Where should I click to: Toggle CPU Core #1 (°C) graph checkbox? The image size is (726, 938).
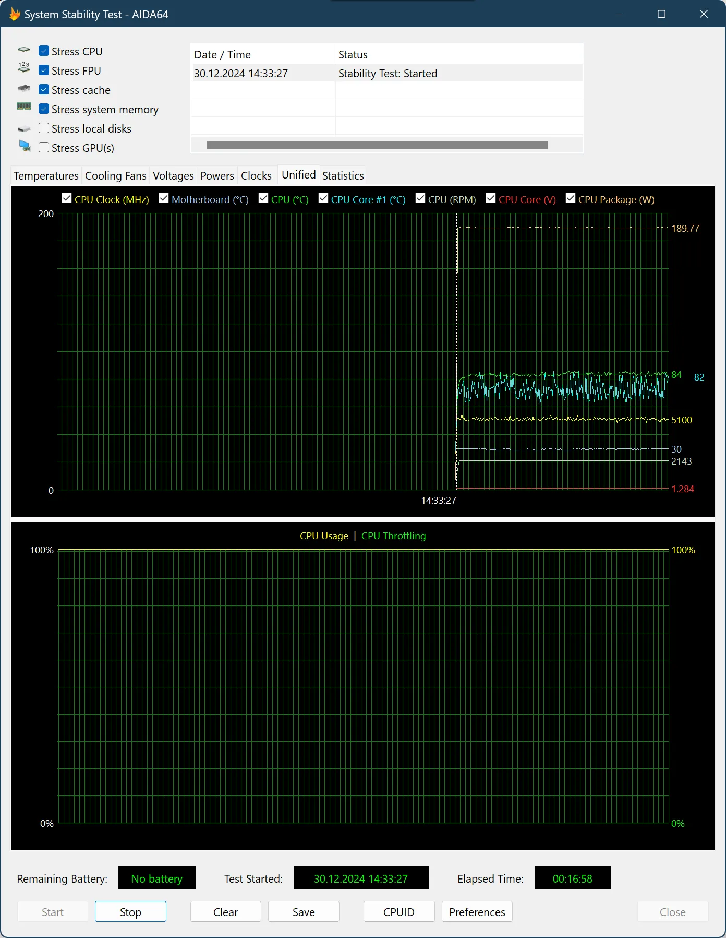tap(323, 198)
